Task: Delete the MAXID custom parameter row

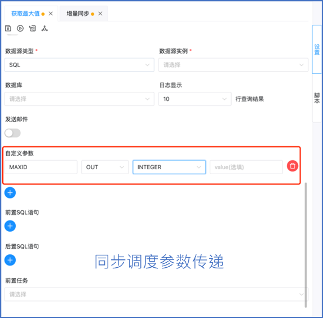Action: tap(293, 166)
